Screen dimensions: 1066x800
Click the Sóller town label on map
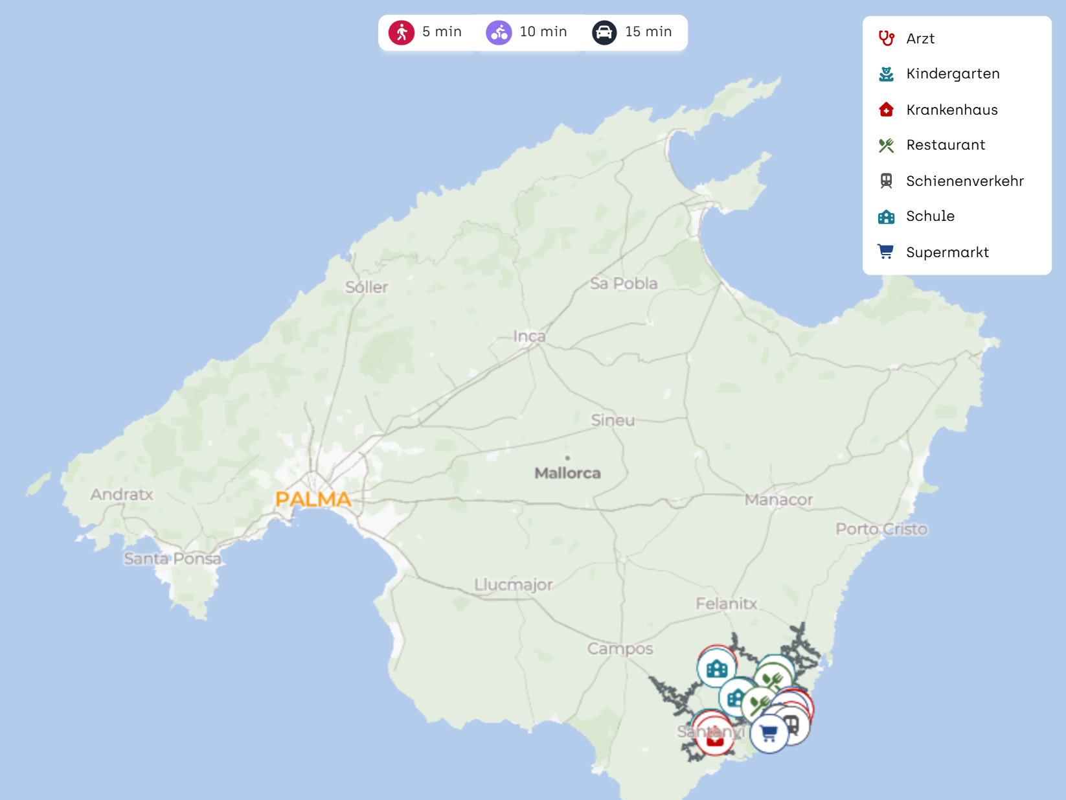366,287
